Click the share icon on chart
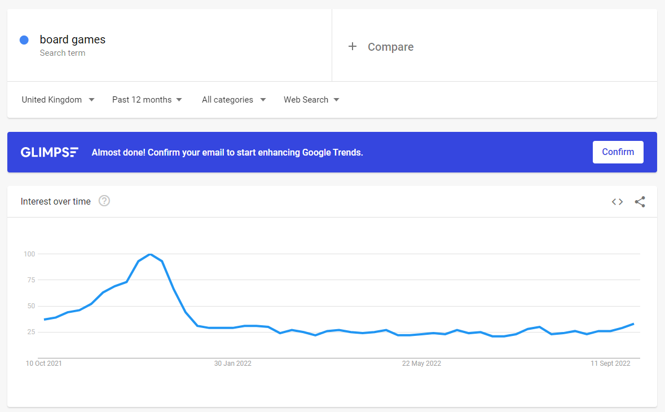The image size is (665, 412). (x=640, y=202)
